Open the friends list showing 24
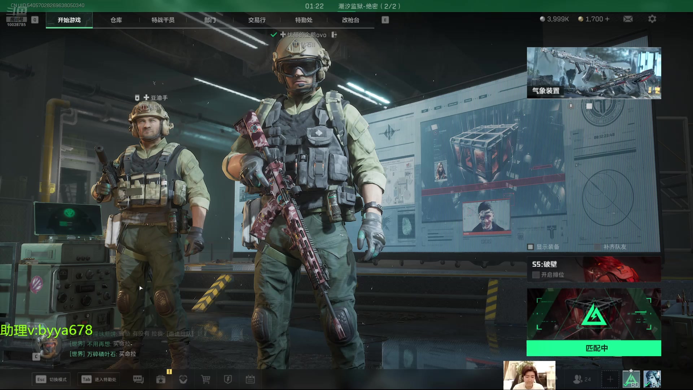The width and height of the screenshot is (693, 390). (x=582, y=379)
